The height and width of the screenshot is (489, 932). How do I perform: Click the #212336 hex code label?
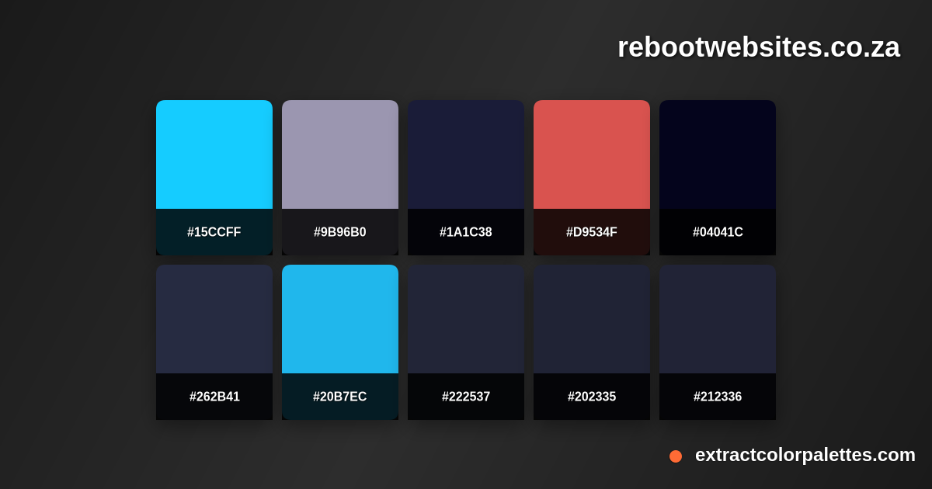click(x=718, y=397)
